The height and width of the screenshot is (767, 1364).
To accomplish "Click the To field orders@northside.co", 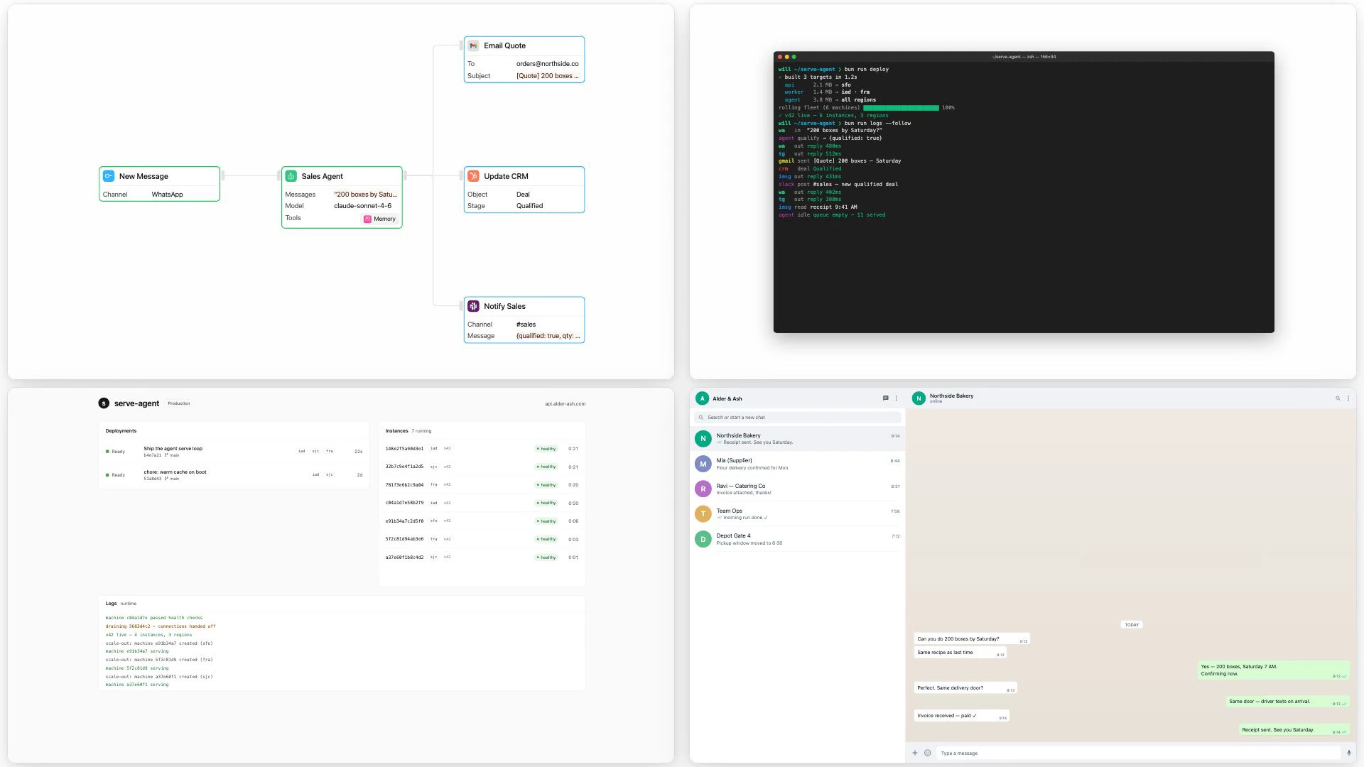I will coord(547,64).
